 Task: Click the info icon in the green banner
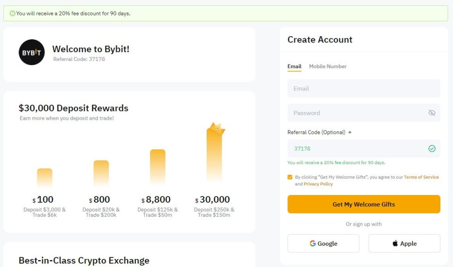13,13
